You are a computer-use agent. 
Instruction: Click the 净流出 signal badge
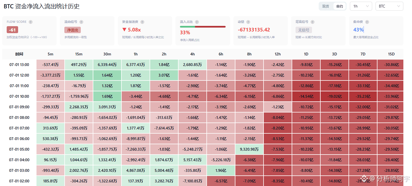pyautogui.click(x=72, y=30)
